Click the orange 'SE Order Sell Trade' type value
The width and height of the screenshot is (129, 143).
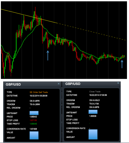click(x=39, y=92)
